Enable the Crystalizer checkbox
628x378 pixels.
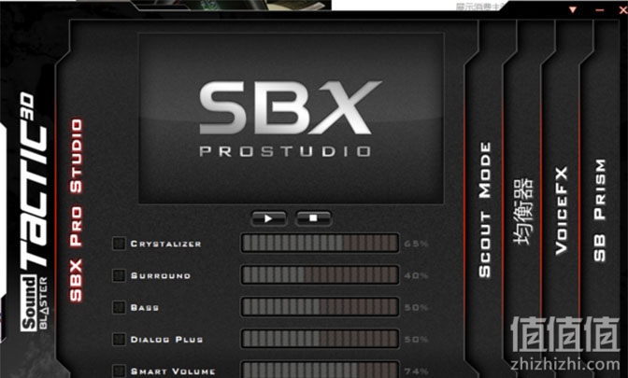119,244
